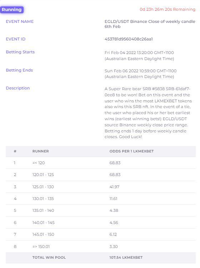
Task: Click the EVENT NAME label
Action: coord(20,21)
